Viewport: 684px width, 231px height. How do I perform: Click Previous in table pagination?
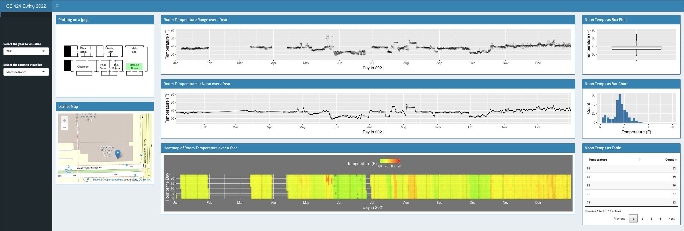pos(619,219)
